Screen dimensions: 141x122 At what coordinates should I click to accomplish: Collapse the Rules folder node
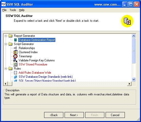coord(6,69)
